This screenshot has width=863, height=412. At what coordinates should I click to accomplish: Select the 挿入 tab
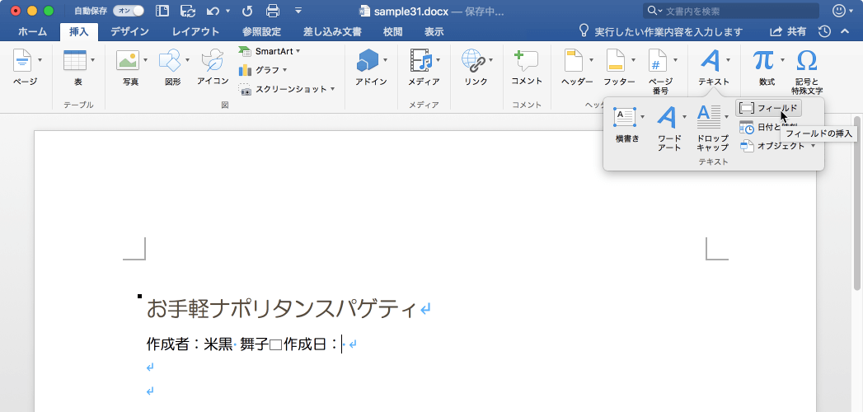[x=78, y=32]
